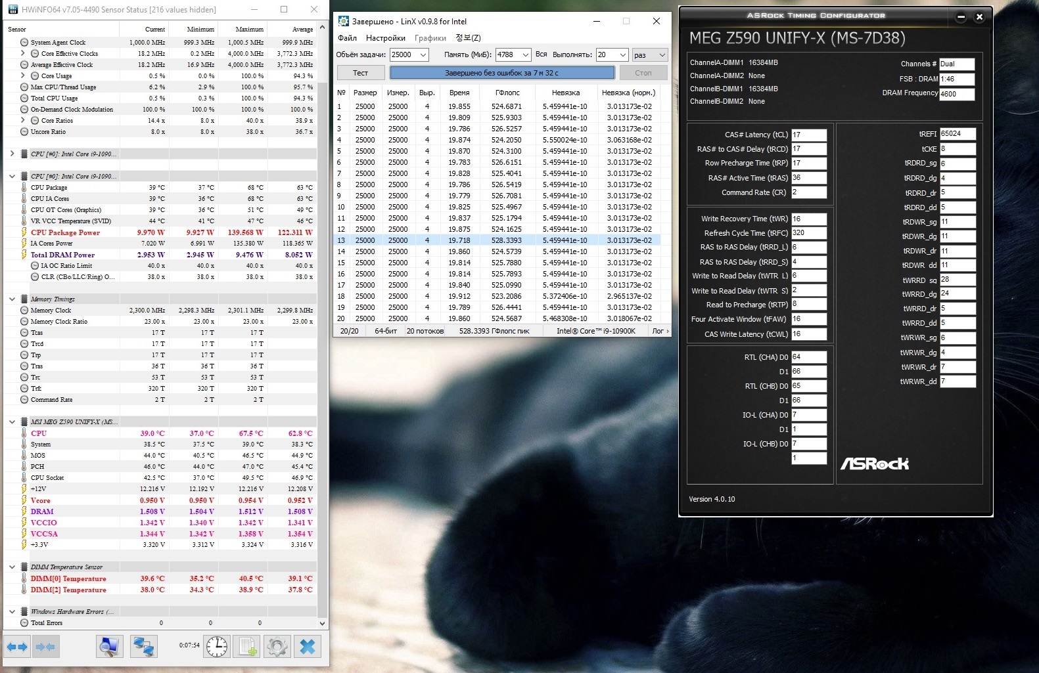Collapse the Windows Hardware Errors group
This screenshot has width=1039, height=673.
(12, 612)
